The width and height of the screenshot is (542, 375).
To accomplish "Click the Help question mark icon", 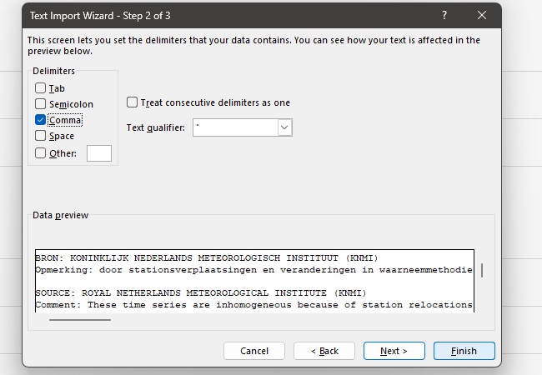I will [x=443, y=15].
